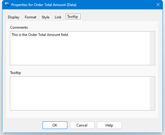Switch to the Display tab

14,17
